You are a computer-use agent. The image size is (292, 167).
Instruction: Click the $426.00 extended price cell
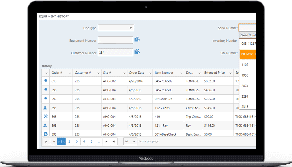point(218,90)
